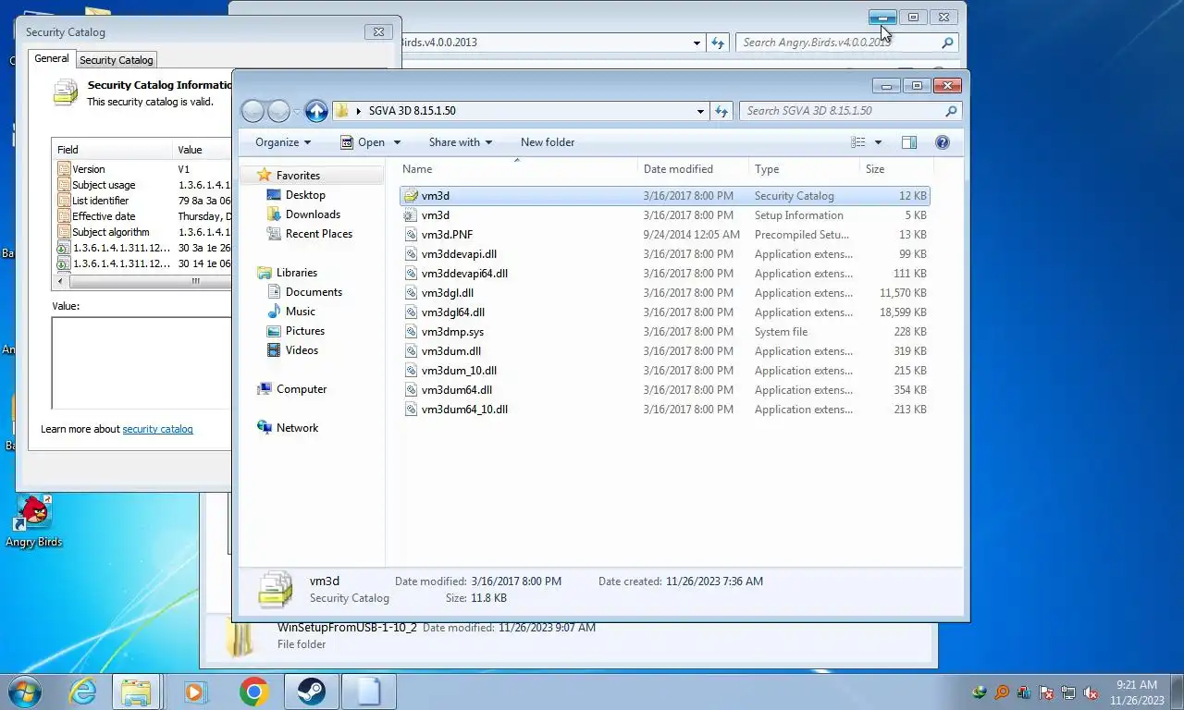The width and height of the screenshot is (1184, 710).
Task: Open Google Chrome from taskbar
Action: 253,692
